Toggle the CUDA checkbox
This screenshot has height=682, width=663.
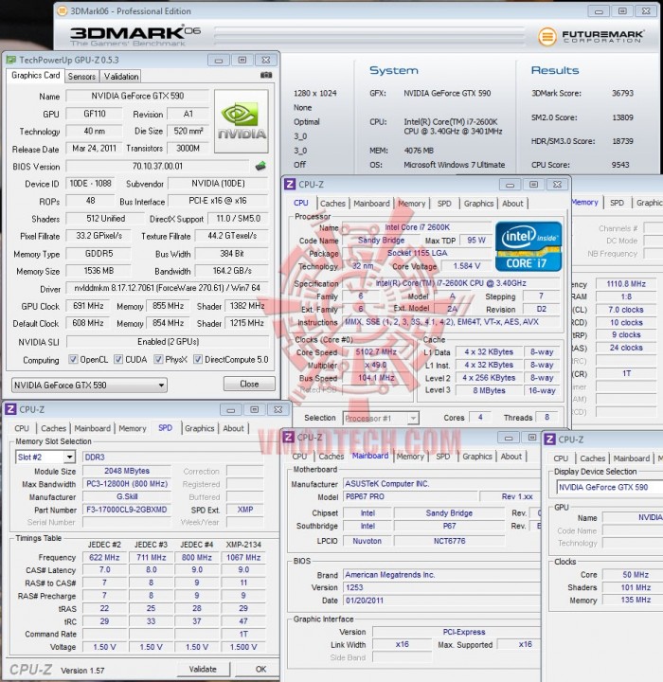click(118, 359)
